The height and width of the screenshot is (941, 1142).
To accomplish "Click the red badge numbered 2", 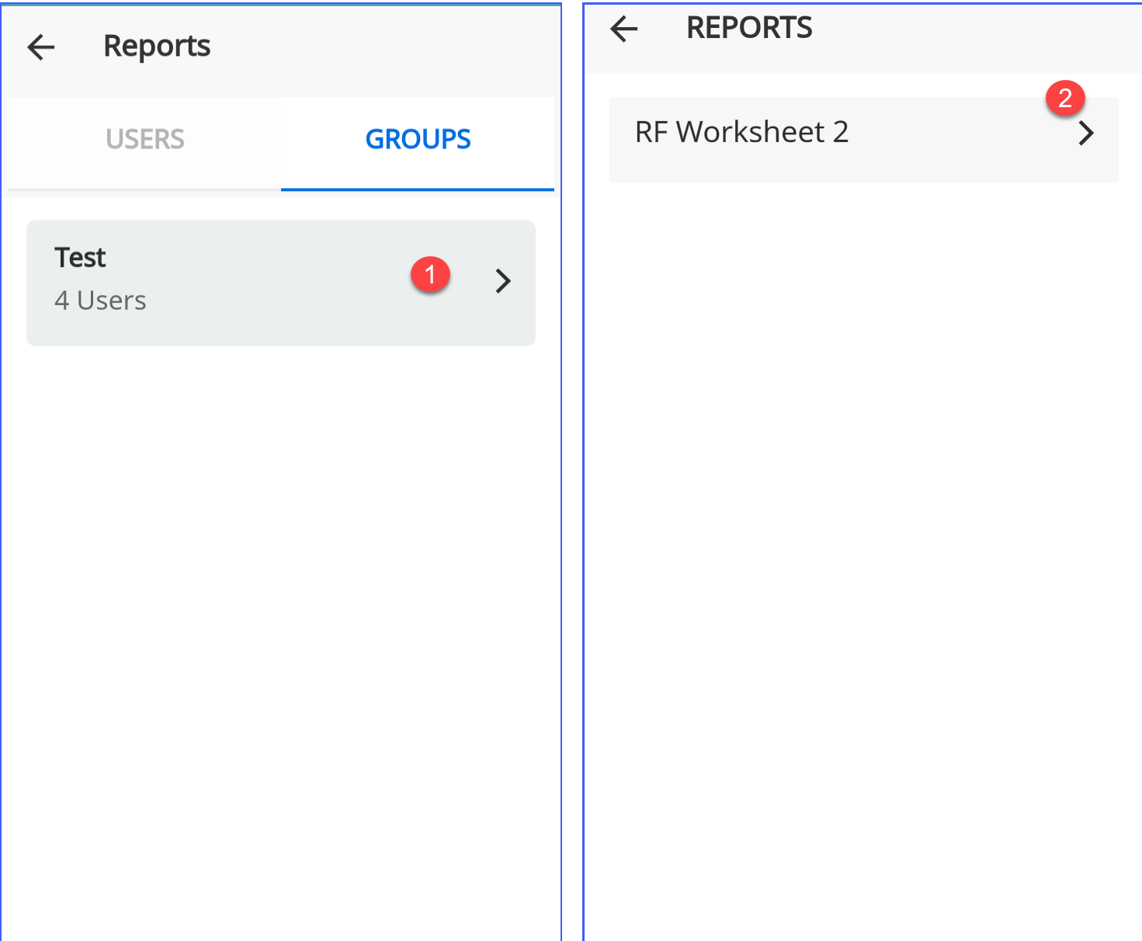I will click(x=1064, y=98).
